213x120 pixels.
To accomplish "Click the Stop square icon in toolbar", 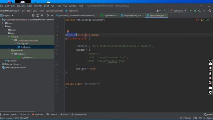I will pyautogui.click(x=204, y=11).
